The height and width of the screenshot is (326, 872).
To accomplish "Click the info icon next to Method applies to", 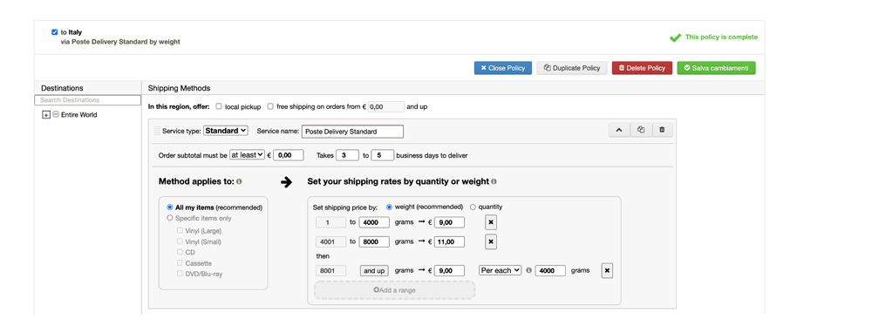I will [239, 181].
